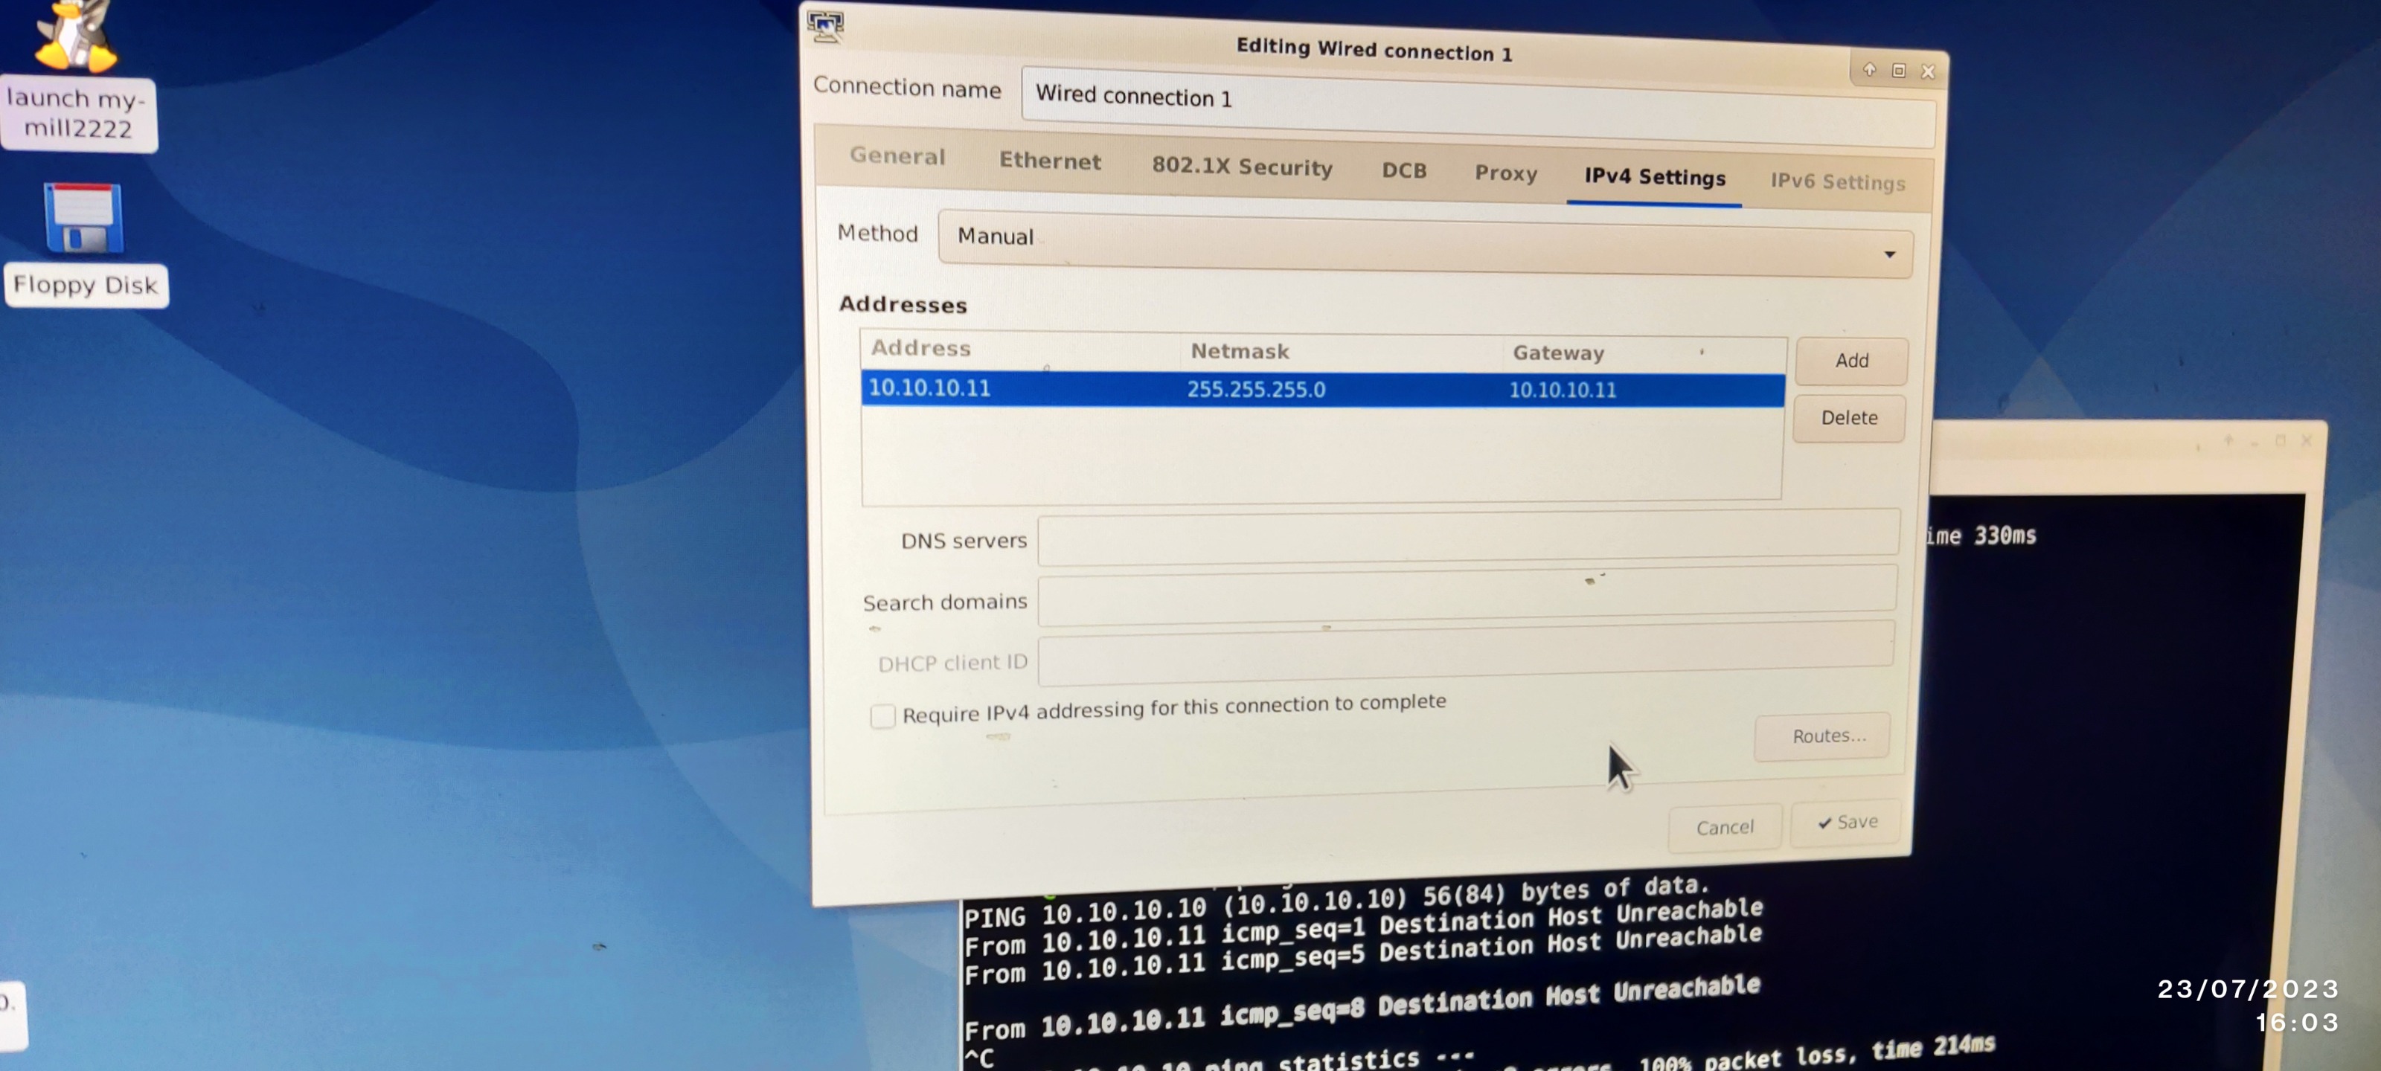Click the DNS servers input field
This screenshot has width=2381, height=1071.
[1468, 537]
